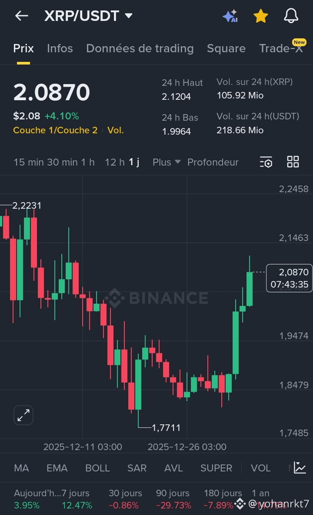Viewport: 313px width, 515px height.
Task: Toggle the SUPER indicator
Action: coord(216,468)
